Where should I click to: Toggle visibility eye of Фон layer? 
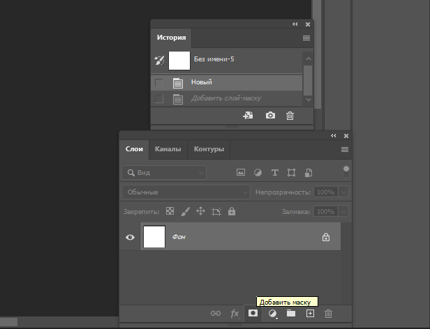130,237
